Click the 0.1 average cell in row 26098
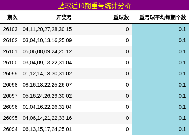189x135 pixels. tap(160, 85)
